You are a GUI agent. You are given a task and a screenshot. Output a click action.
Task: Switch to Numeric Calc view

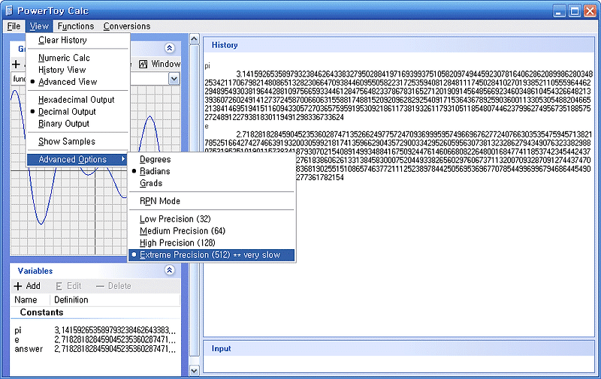point(78,58)
